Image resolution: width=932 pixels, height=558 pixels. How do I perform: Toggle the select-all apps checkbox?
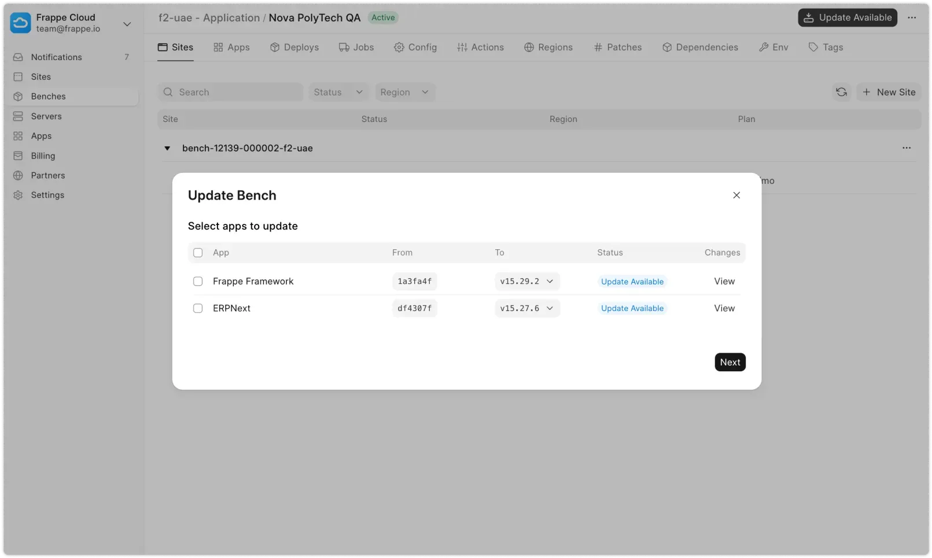[x=198, y=253]
